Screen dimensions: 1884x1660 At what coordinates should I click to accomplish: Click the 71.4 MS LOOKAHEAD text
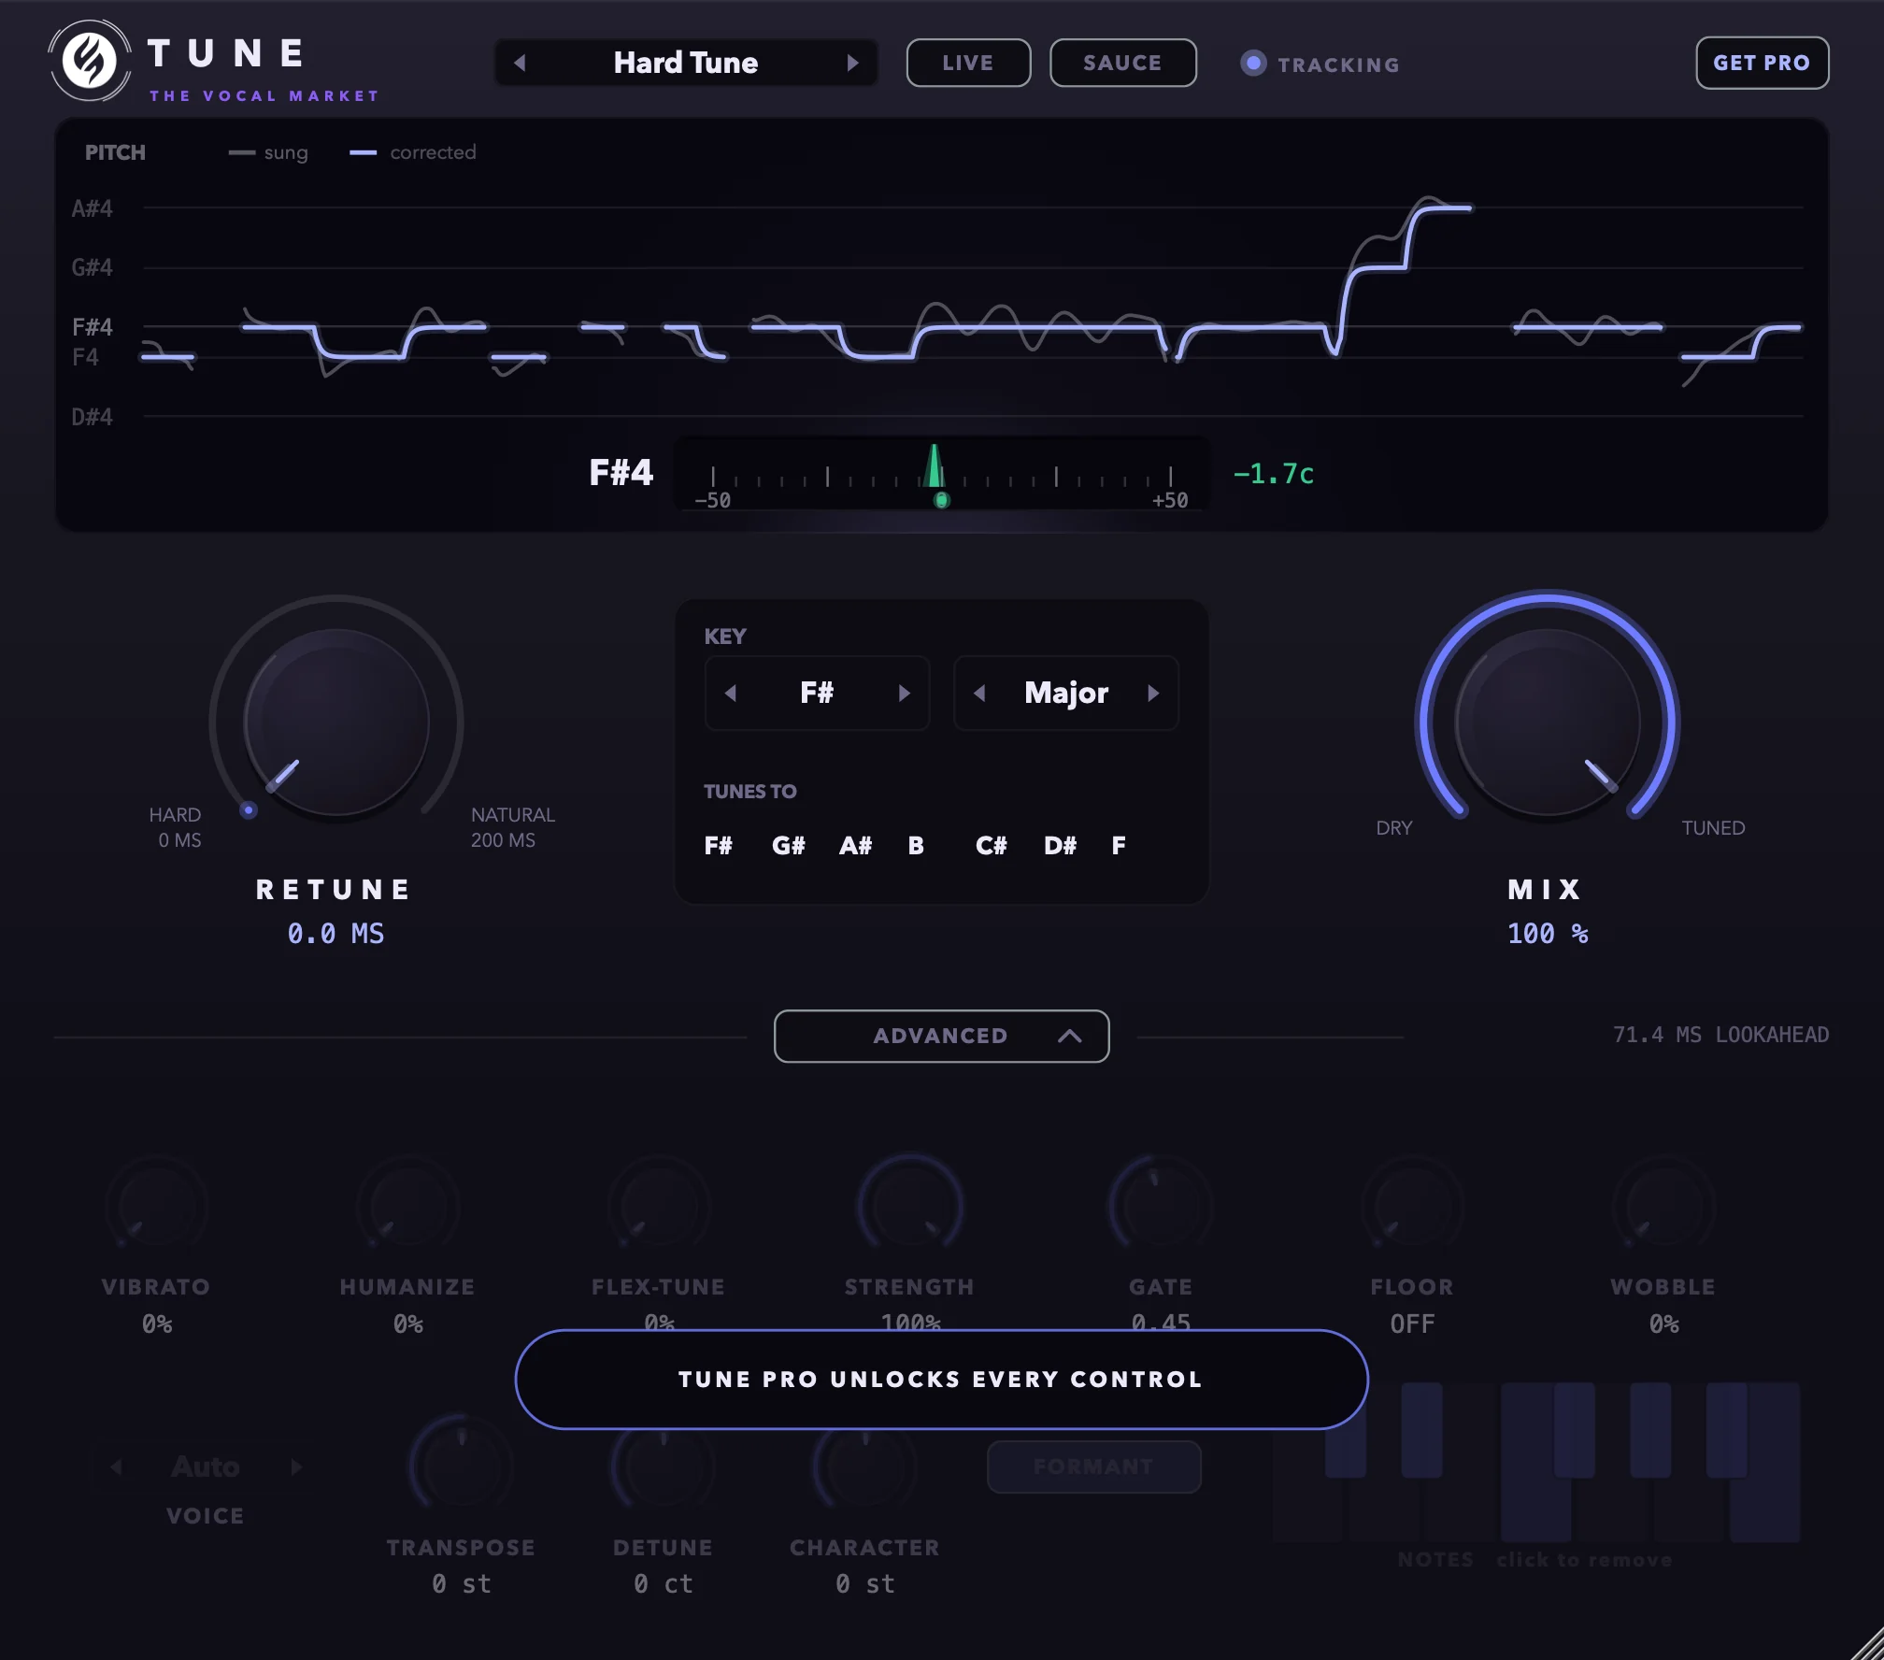coord(1720,1035)
